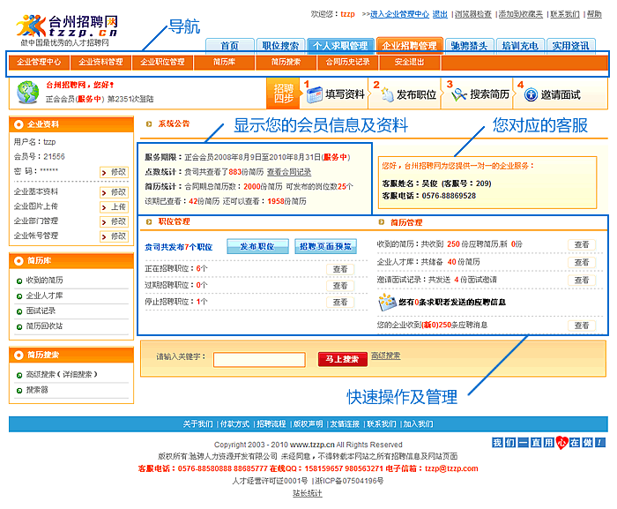Screen dimensions: 617x509
Task: Click the 发布职位 step 2 icon
Action: click(383, 94)
